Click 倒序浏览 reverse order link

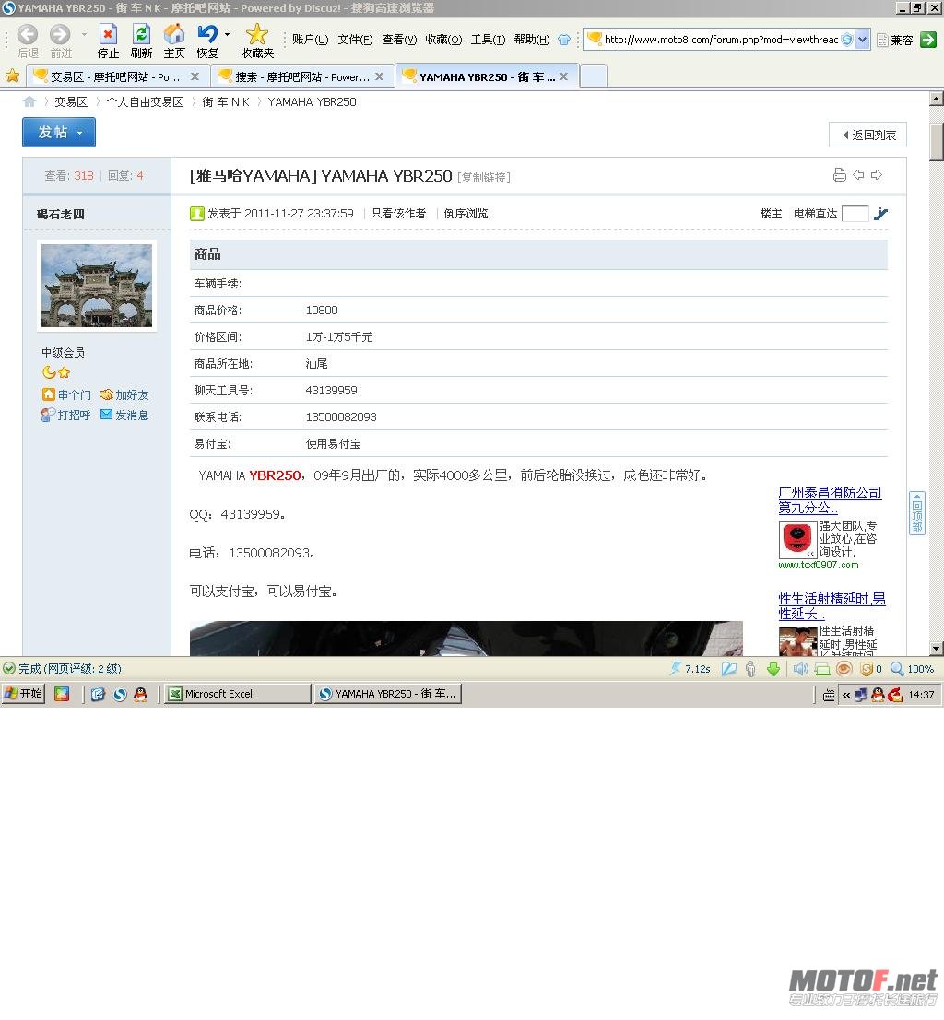pos(466,214)
